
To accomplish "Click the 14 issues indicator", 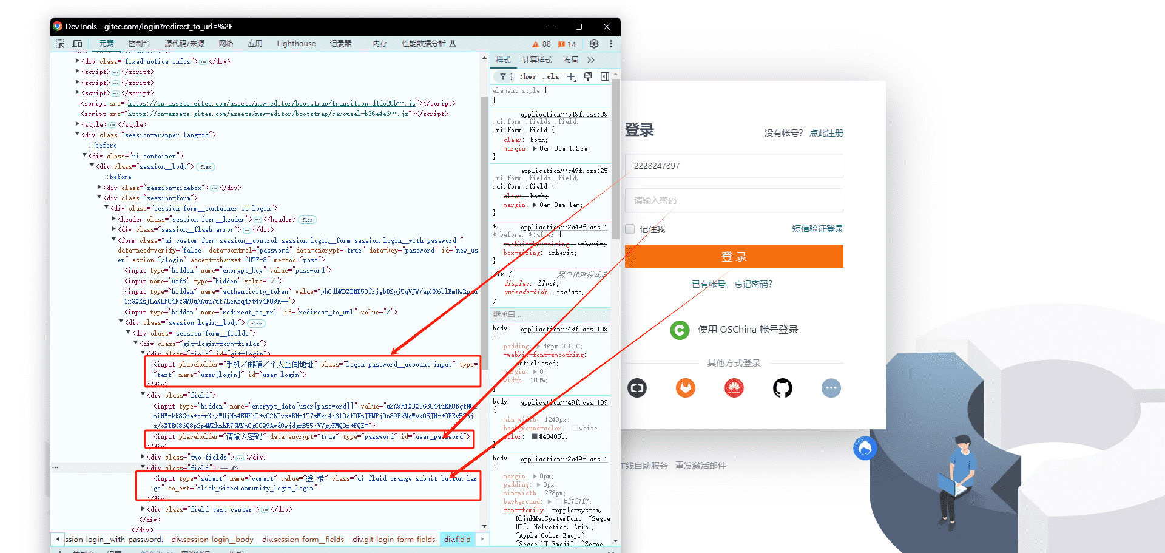I will pyautogui.click(x=567, y=44).
